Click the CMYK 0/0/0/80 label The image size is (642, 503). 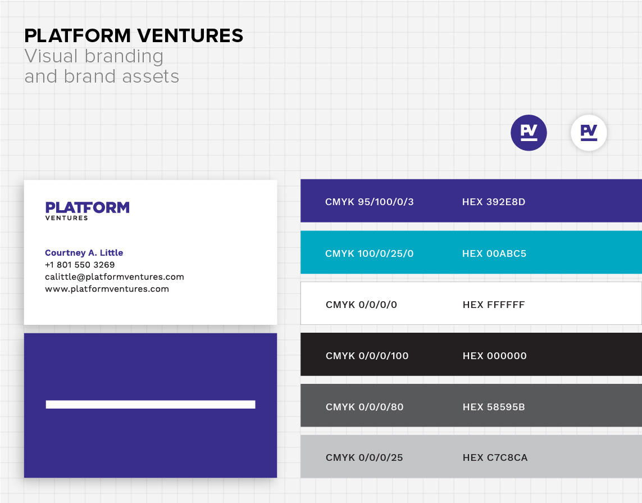click(x=365, y=407)
